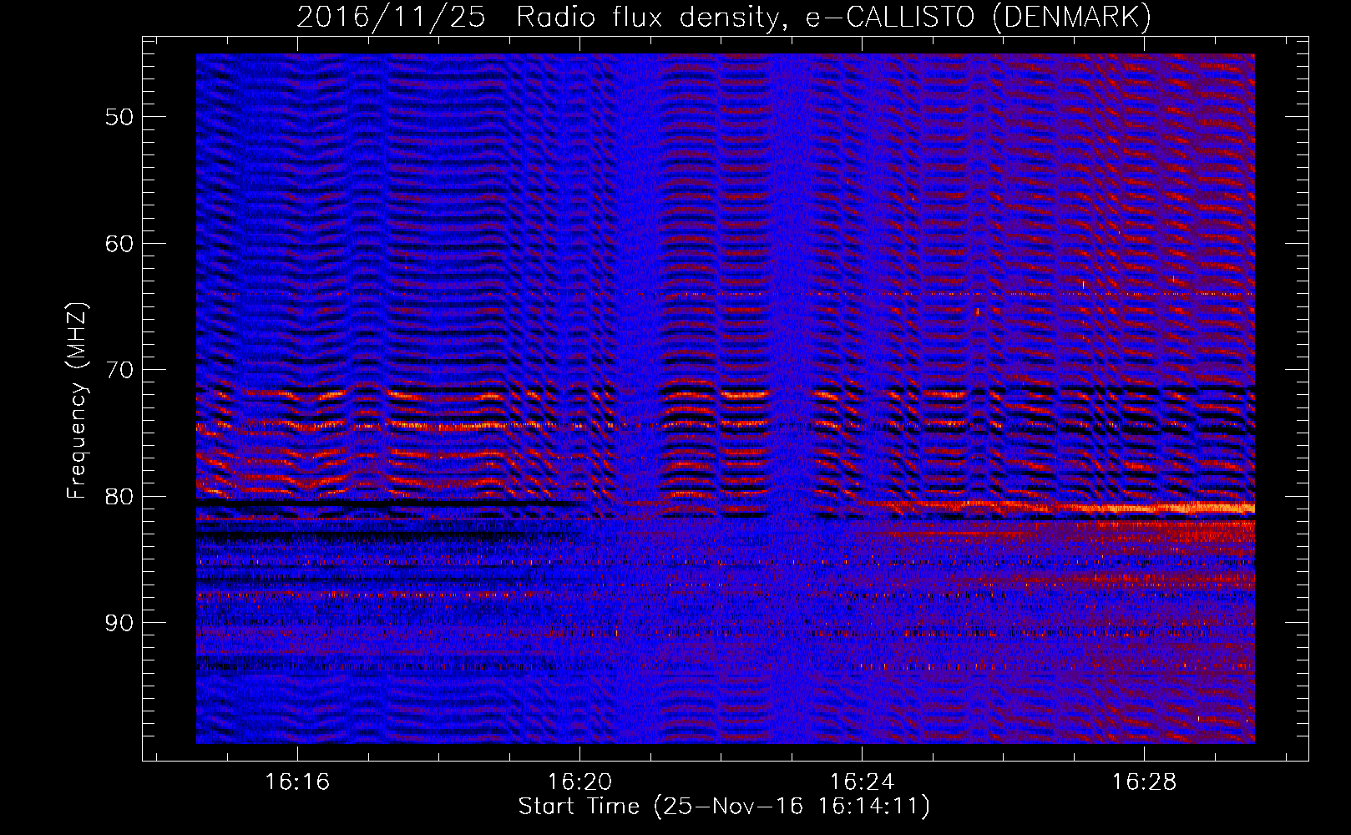The width and height of the screenshot is (1351, 835).
Task: Click the 80 MHz frequency tick label
Action: tap(119, 497)
